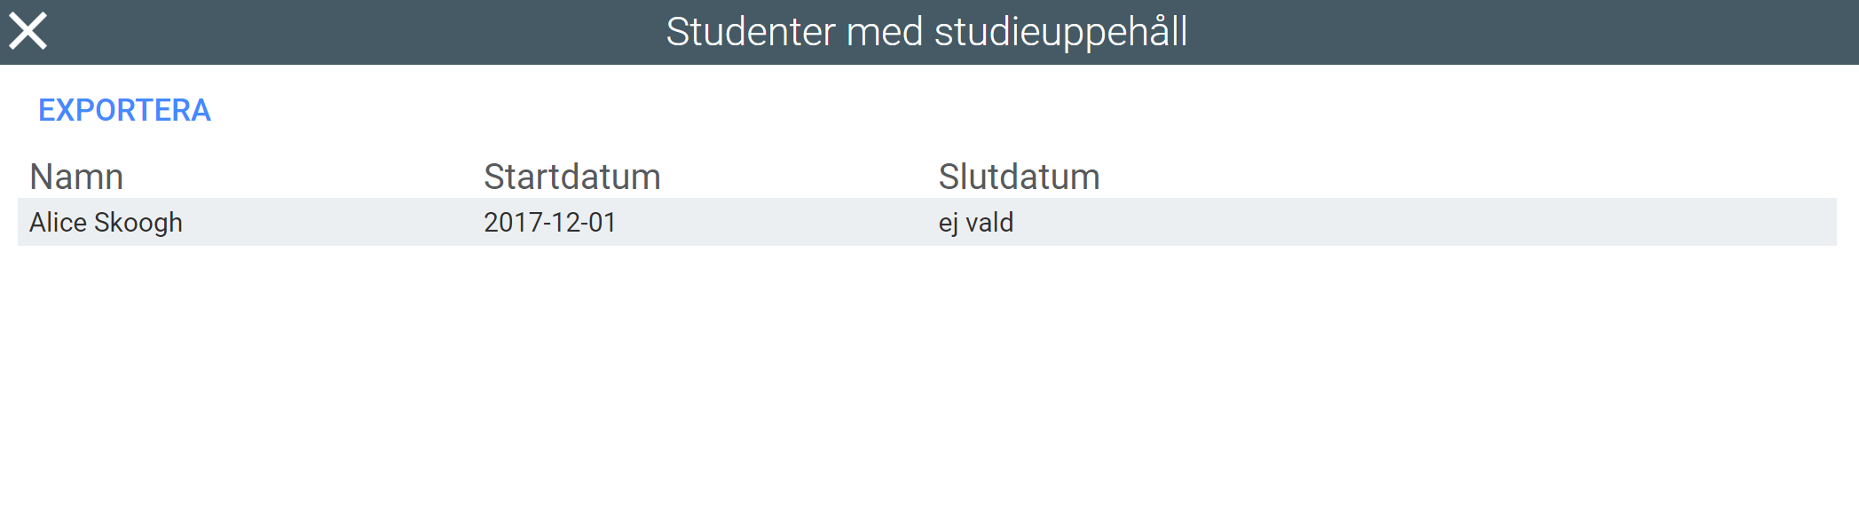Close the Studenter med studieuppehåll dialog
1859x528 pixels.
pyautogui.click(x=28, y=31)
